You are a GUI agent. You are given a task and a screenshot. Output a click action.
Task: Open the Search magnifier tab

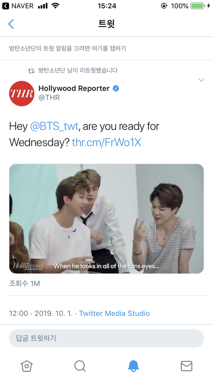tap(80, 366)
